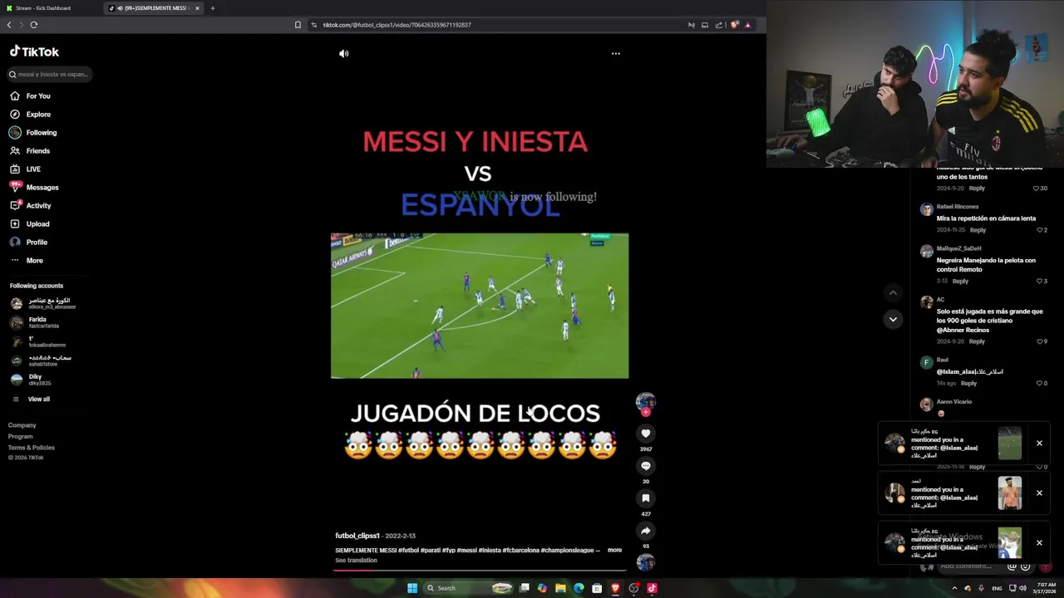Like Rafael Rincones' comment
This screenshot has height=598, width=1064.
[x=1039, y=230]
